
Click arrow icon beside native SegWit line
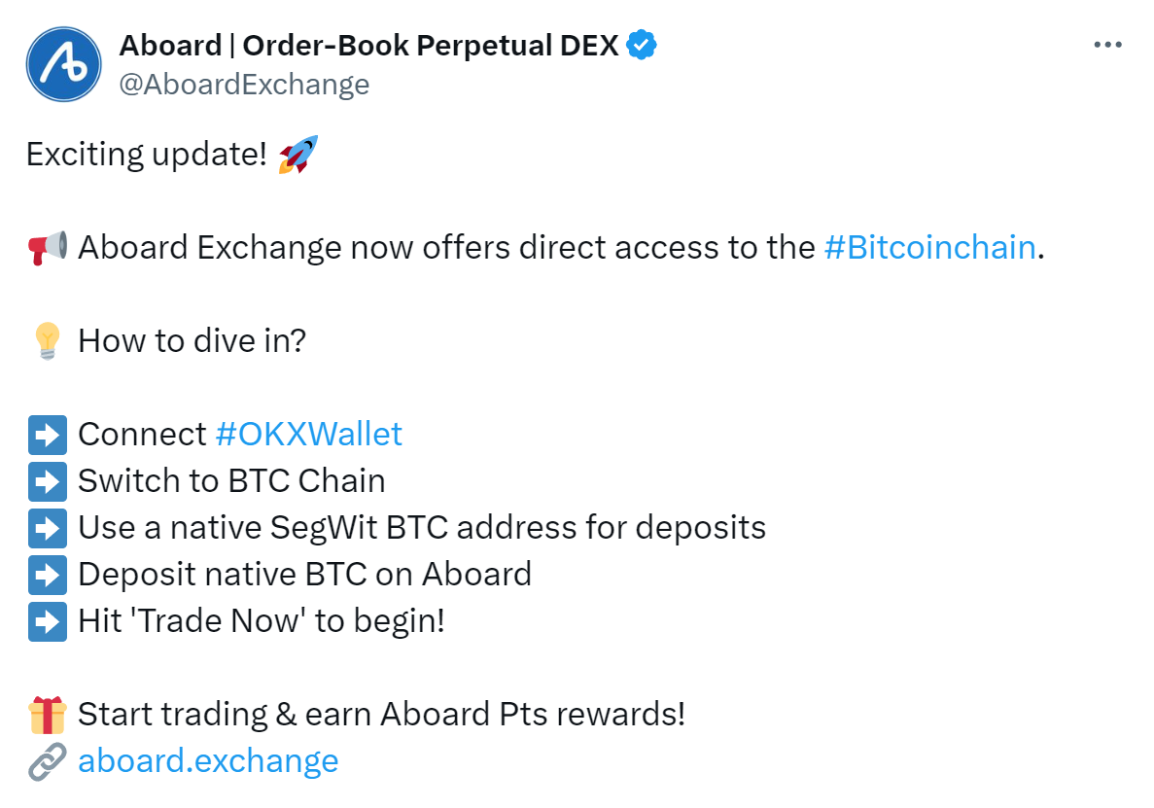47,528
